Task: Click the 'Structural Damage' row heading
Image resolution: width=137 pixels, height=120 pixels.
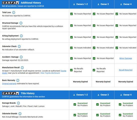Action: (10, 23)
